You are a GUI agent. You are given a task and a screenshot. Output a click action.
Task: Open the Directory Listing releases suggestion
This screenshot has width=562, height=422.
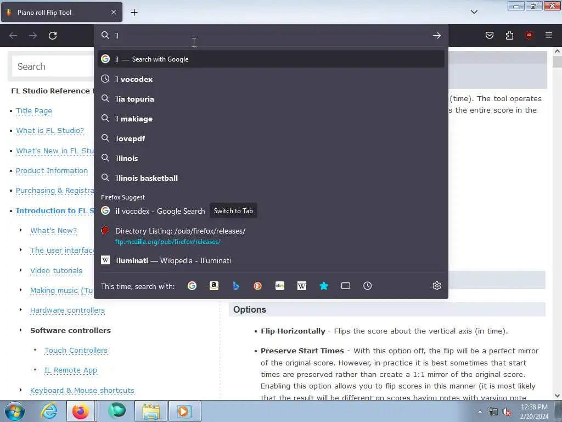point(271,236)
